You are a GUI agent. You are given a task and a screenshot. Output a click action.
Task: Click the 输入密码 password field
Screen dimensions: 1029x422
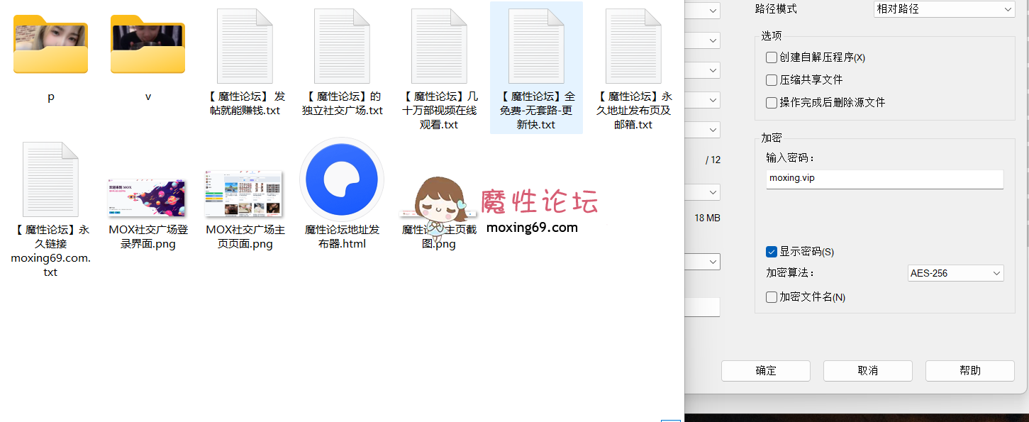(884, 179)
